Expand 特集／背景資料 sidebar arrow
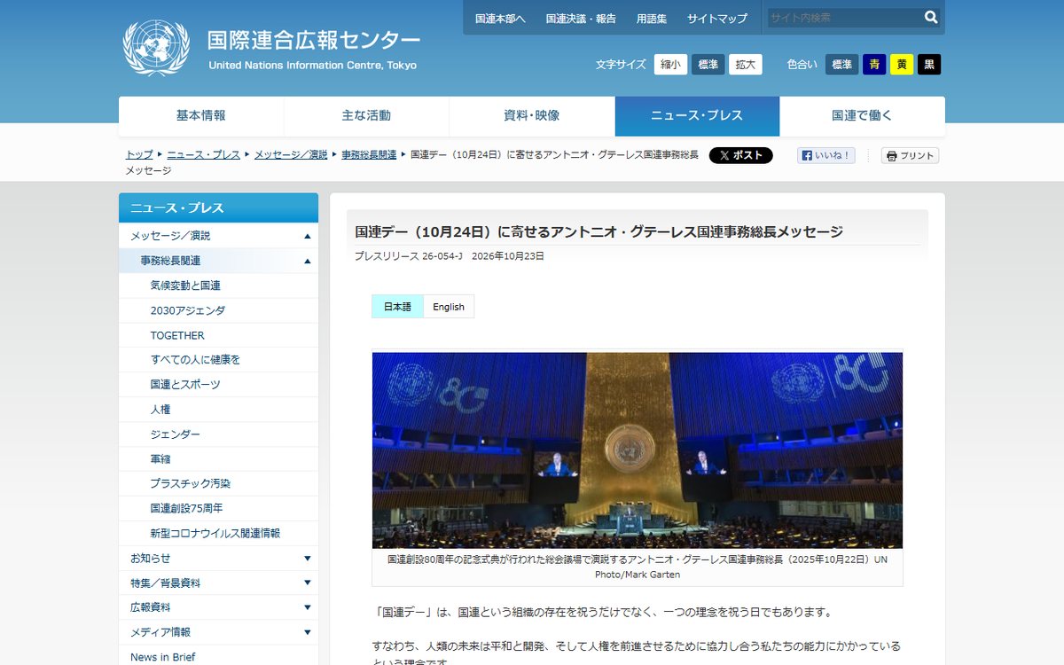 tap(308, 583)
